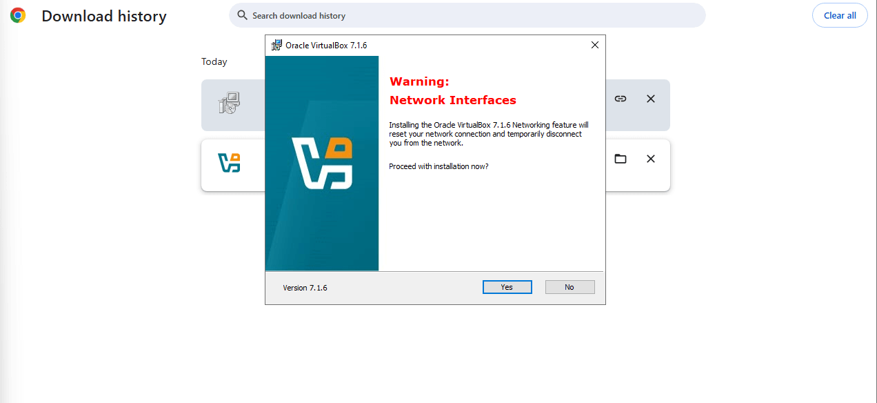Click the VirtualBox logo banner in dialog
The image size is (877, 403).
click(x=322, y=164)
